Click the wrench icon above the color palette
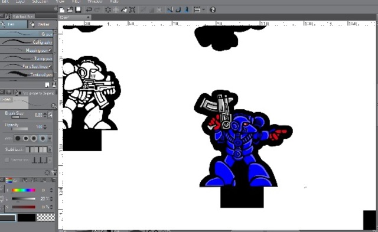The height and width of the screenshot is (232, 378). (54, 172)
